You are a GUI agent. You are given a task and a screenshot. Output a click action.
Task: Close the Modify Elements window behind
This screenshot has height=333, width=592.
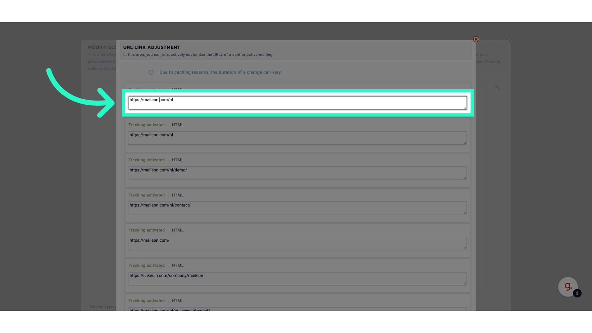[511, 39]
